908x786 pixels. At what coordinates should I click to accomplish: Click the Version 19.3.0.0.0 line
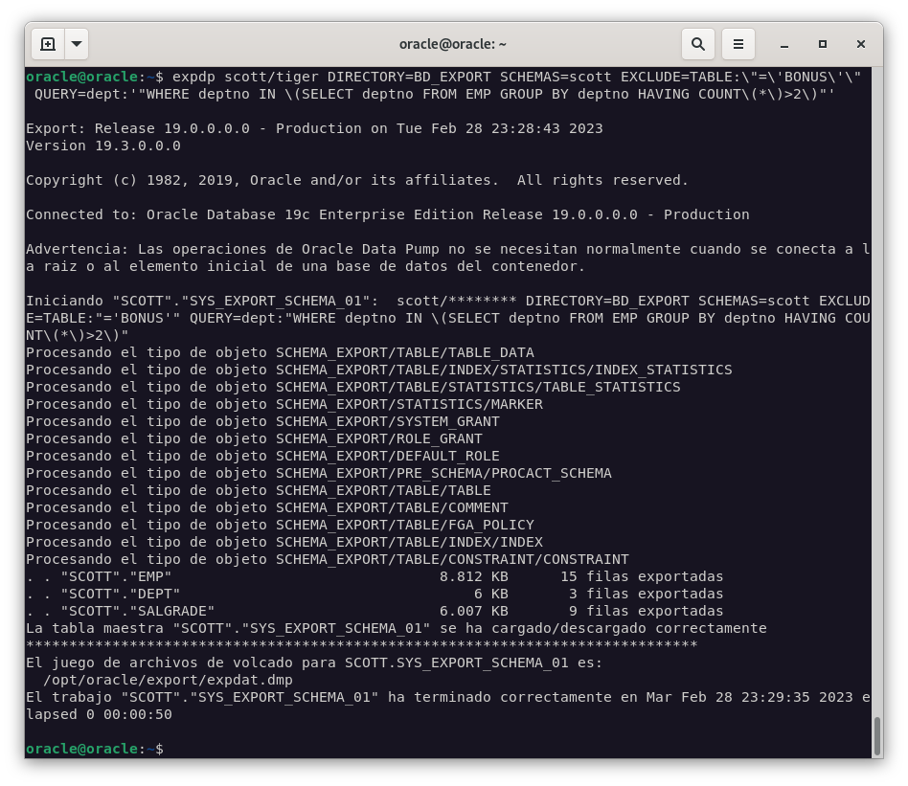pyautogui.click(x=103, y=146)
